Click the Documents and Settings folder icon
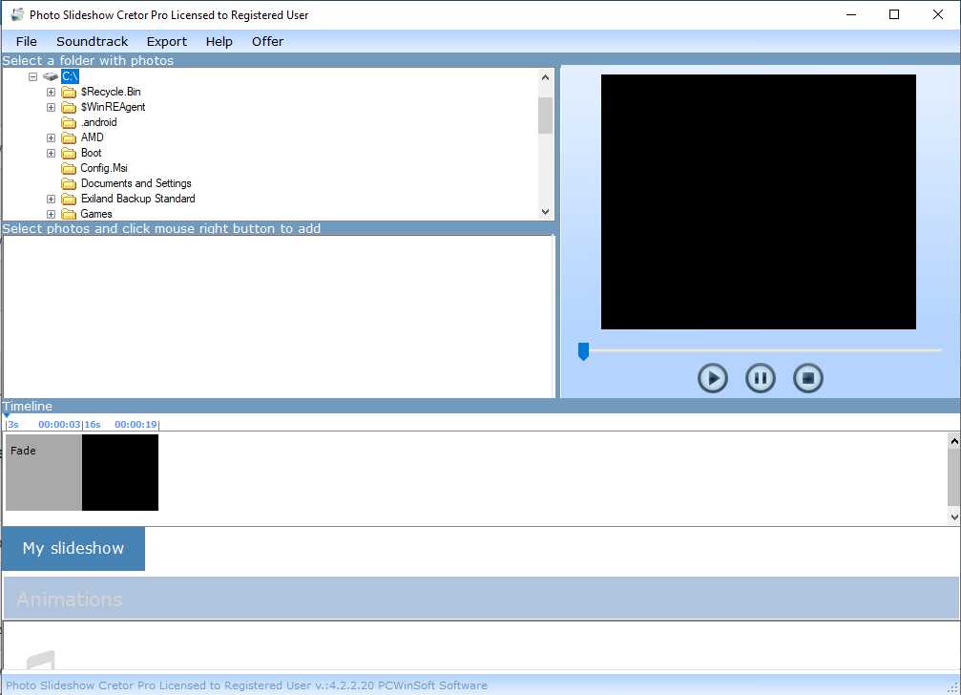 click(69, 184)
